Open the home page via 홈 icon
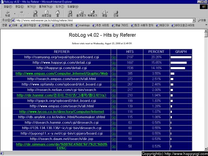 point(58,14)
